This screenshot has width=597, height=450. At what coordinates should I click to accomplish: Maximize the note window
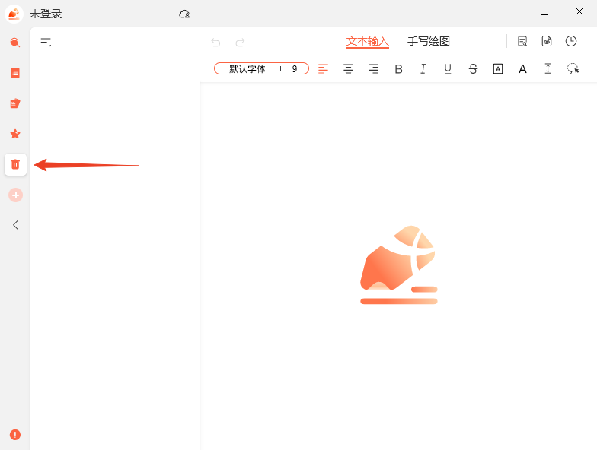[x=544, y=11]
